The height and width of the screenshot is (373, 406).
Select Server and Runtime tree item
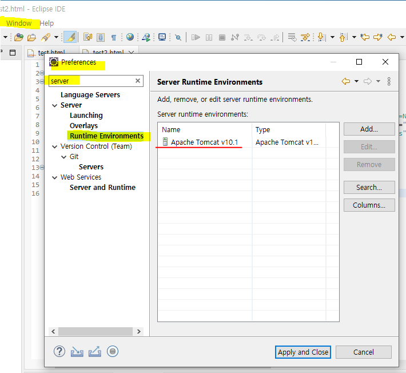tap(102, 187)
